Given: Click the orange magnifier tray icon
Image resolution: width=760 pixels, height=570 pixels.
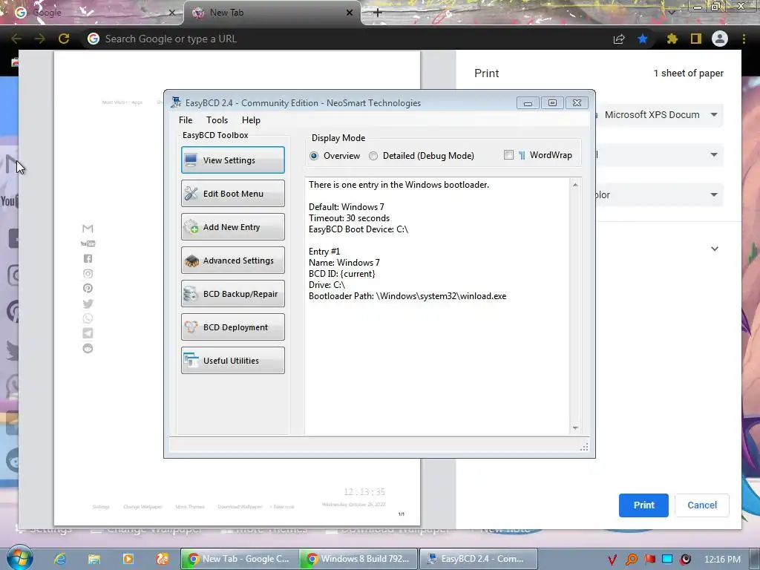Looking at the screenshot, I should tap(631, 560).
